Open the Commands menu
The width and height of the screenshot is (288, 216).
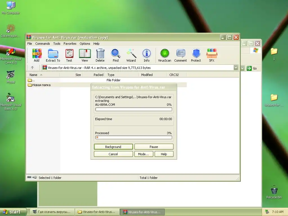coord(42,44)
